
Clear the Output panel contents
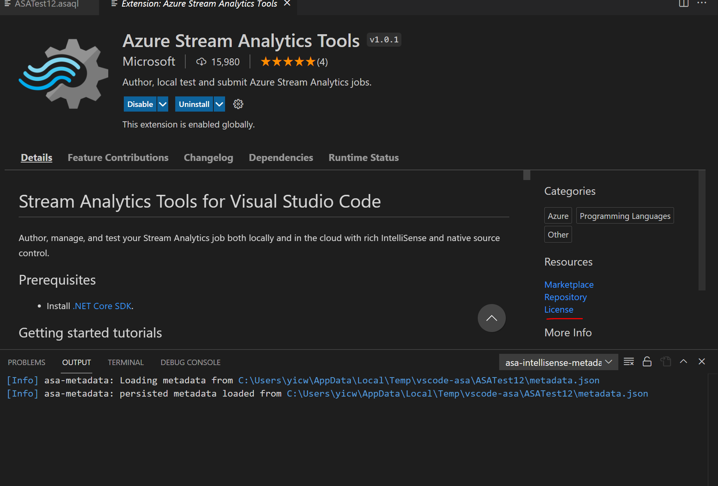pos(628,362)
